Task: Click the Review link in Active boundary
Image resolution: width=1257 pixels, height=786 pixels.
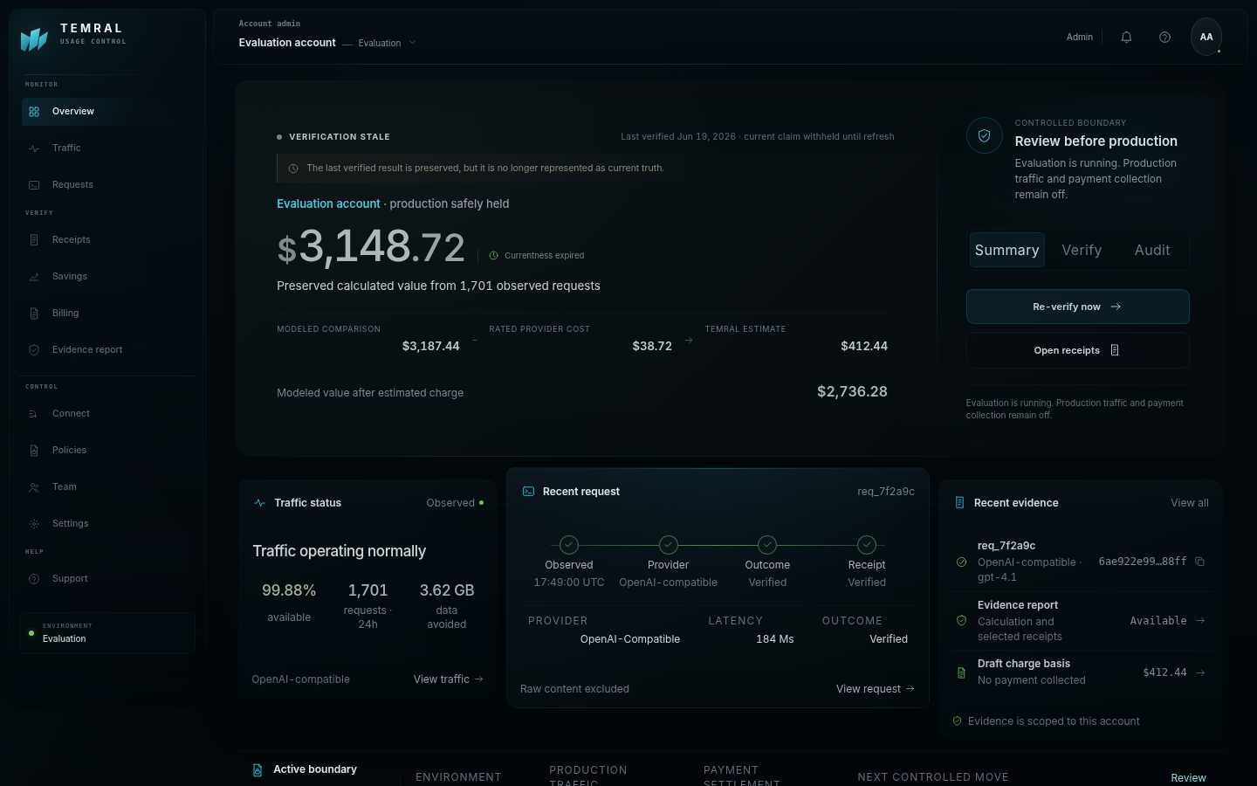Action: 1188,778
